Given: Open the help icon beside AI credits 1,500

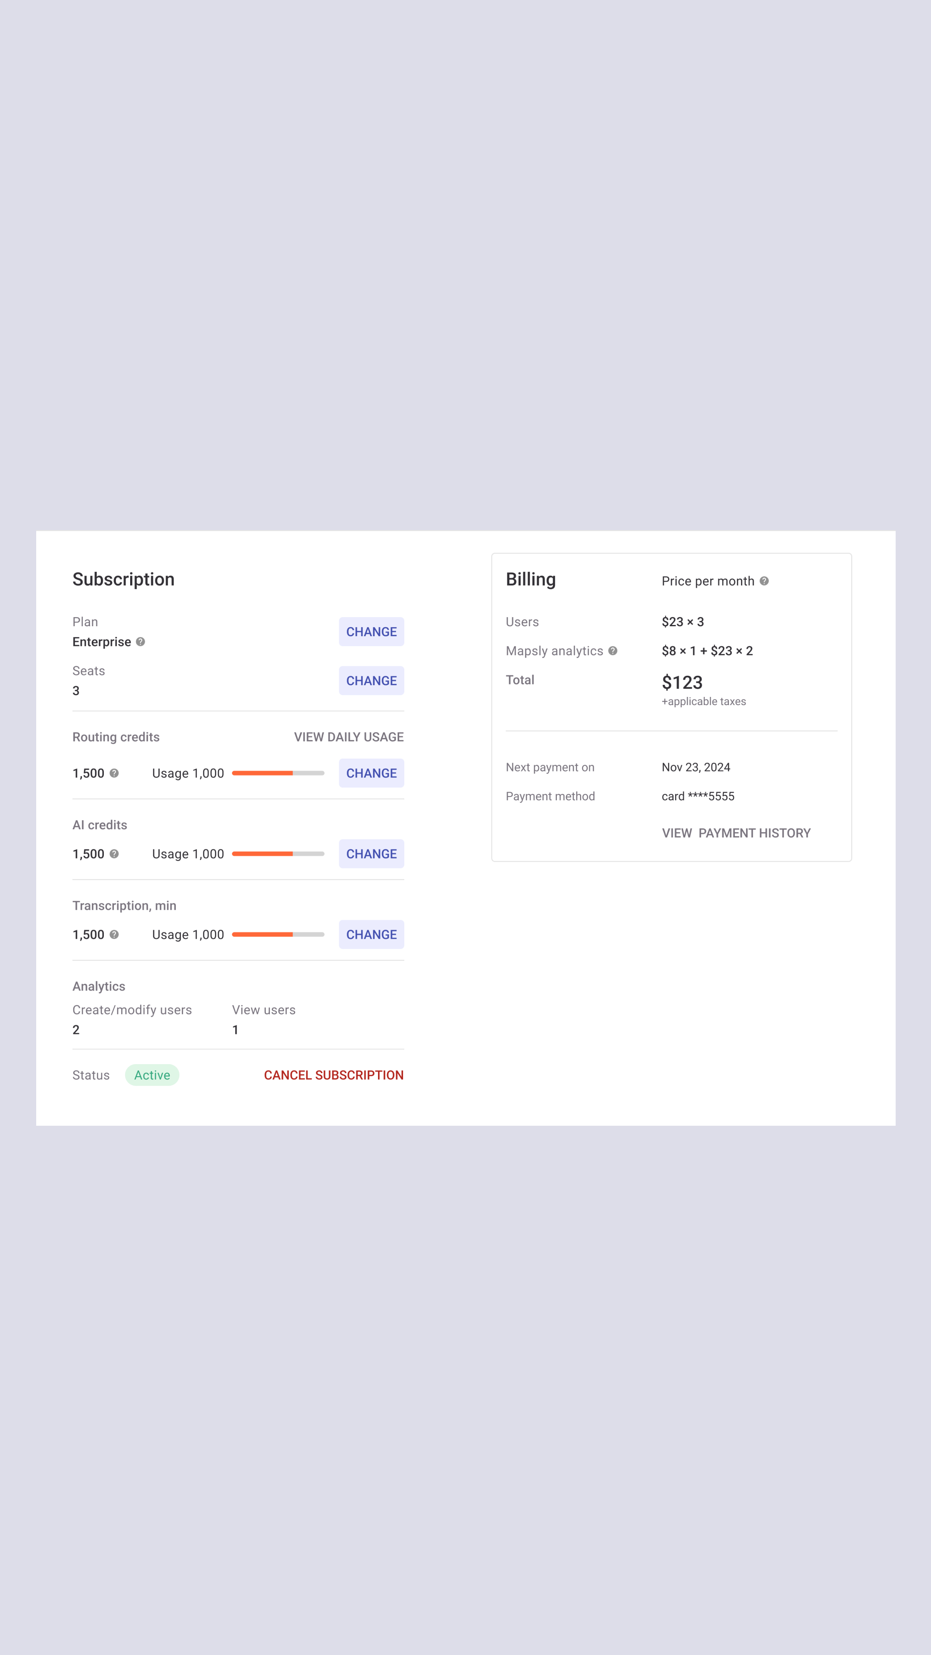Looking at the screenshot, I should [114, 854].
